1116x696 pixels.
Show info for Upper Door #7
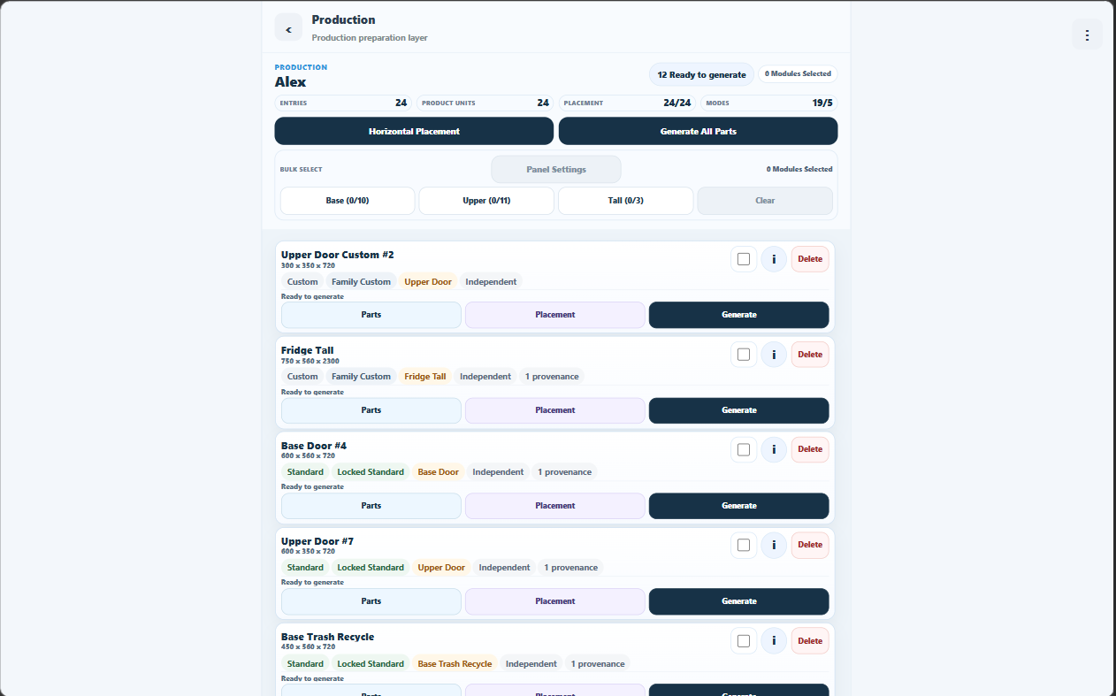point(774,545)
